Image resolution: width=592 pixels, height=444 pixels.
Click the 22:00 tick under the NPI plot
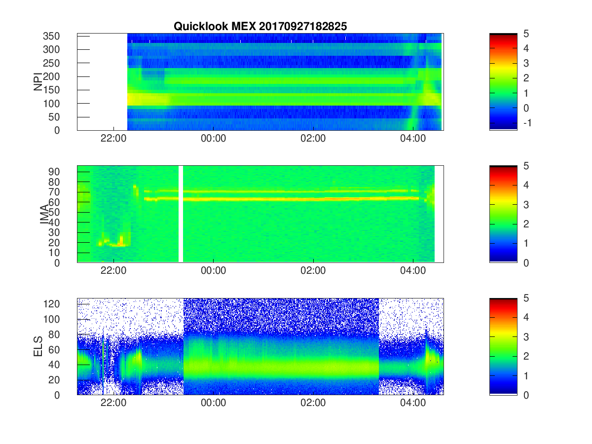(x=114, y=139)
